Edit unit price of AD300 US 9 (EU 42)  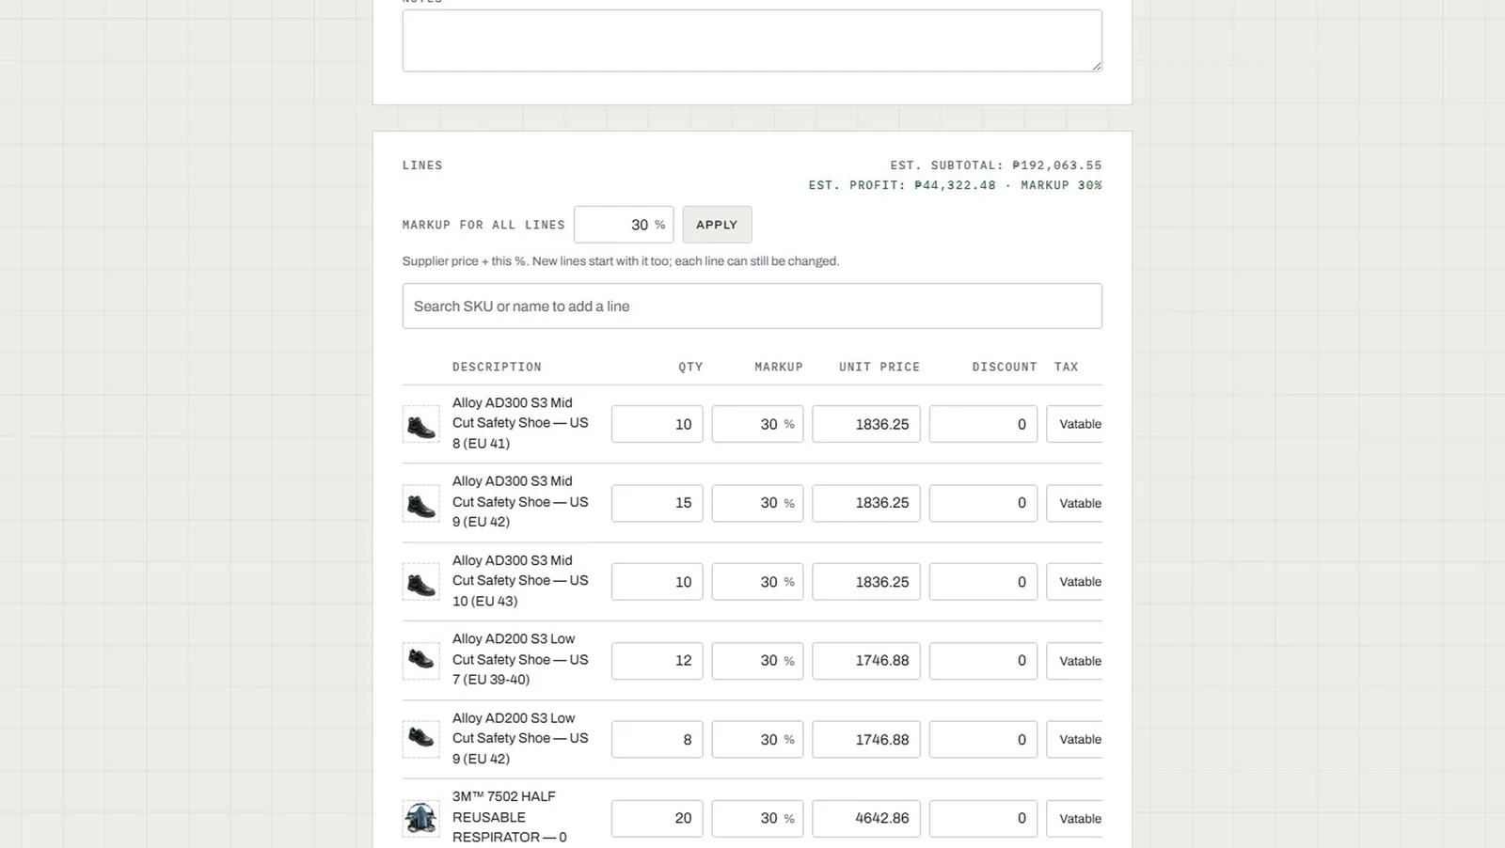pos(866,503)
